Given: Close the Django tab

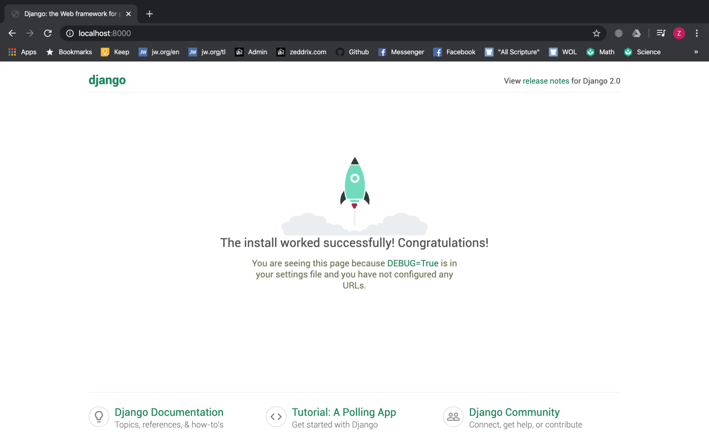Looking at the screenshot, I should 128,14.
